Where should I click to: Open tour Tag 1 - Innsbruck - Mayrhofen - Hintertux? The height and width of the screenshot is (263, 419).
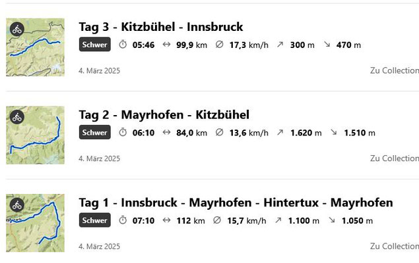pyautogui.click(x=236, y=203)
